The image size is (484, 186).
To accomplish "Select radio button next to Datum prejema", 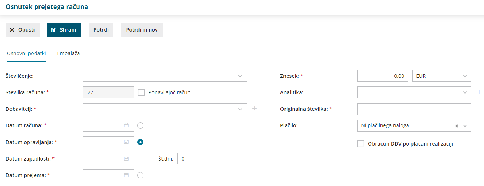I will pos(141,175).
